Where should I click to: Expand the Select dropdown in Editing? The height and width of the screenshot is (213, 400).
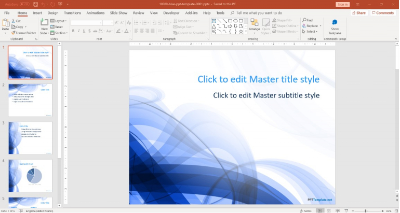pos(312,32)
